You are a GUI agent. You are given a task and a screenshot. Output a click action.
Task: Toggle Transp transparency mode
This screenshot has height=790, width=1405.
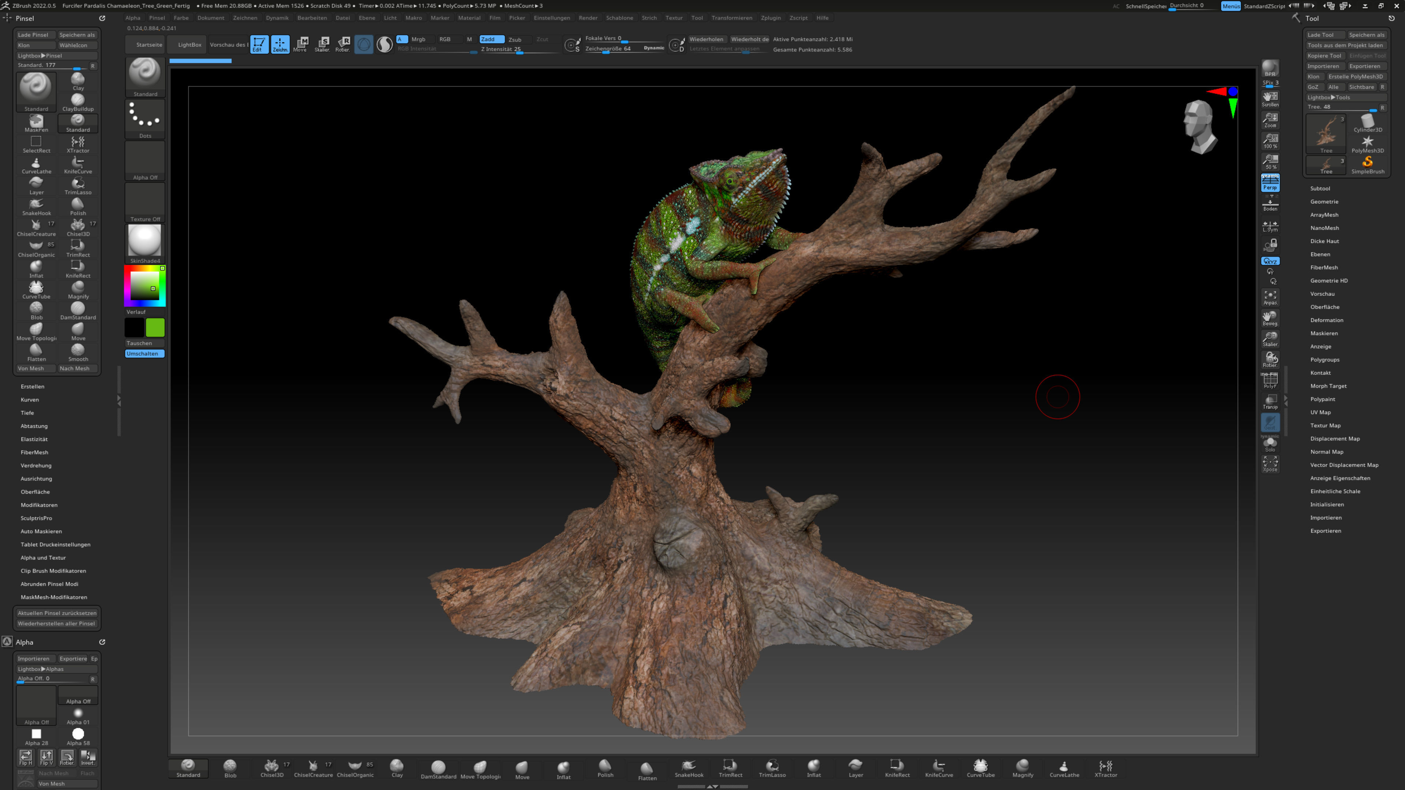point(1270,402)
